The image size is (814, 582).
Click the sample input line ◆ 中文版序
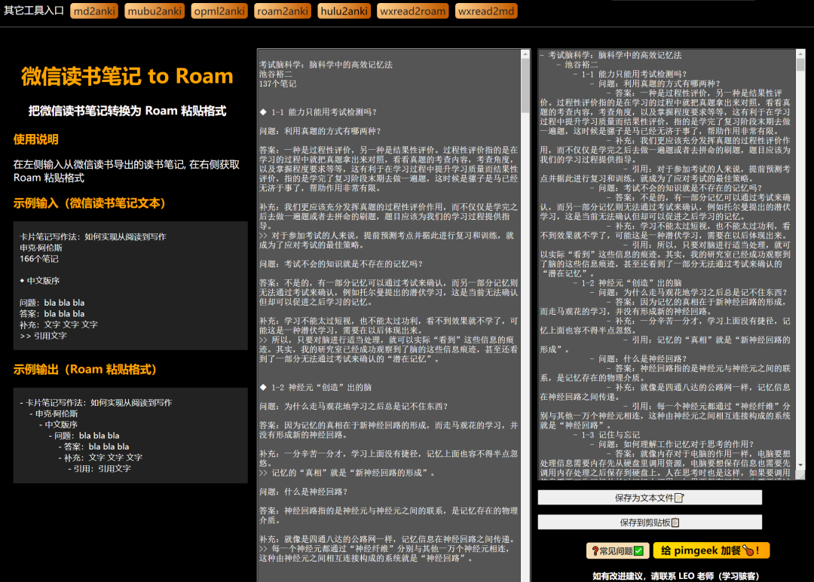coord(39,281)
